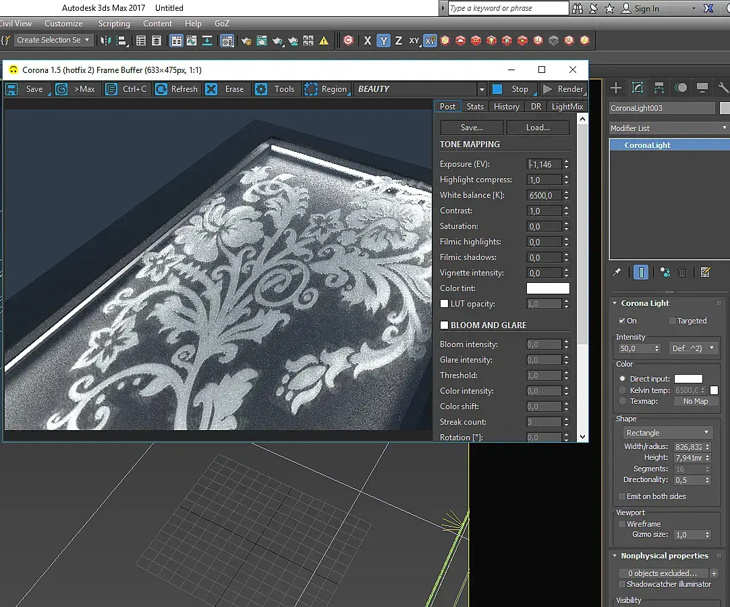Viewport: 730px width, 607px height.
Task: Open the Hierarchy panel icon
Action: click(659, 88)
